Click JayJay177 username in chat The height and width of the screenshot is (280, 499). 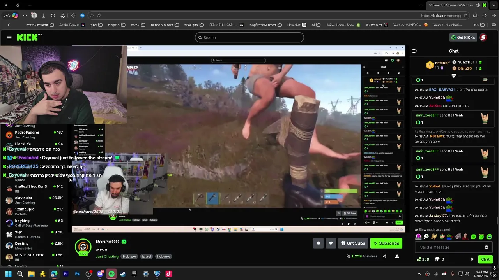(438, 216)
